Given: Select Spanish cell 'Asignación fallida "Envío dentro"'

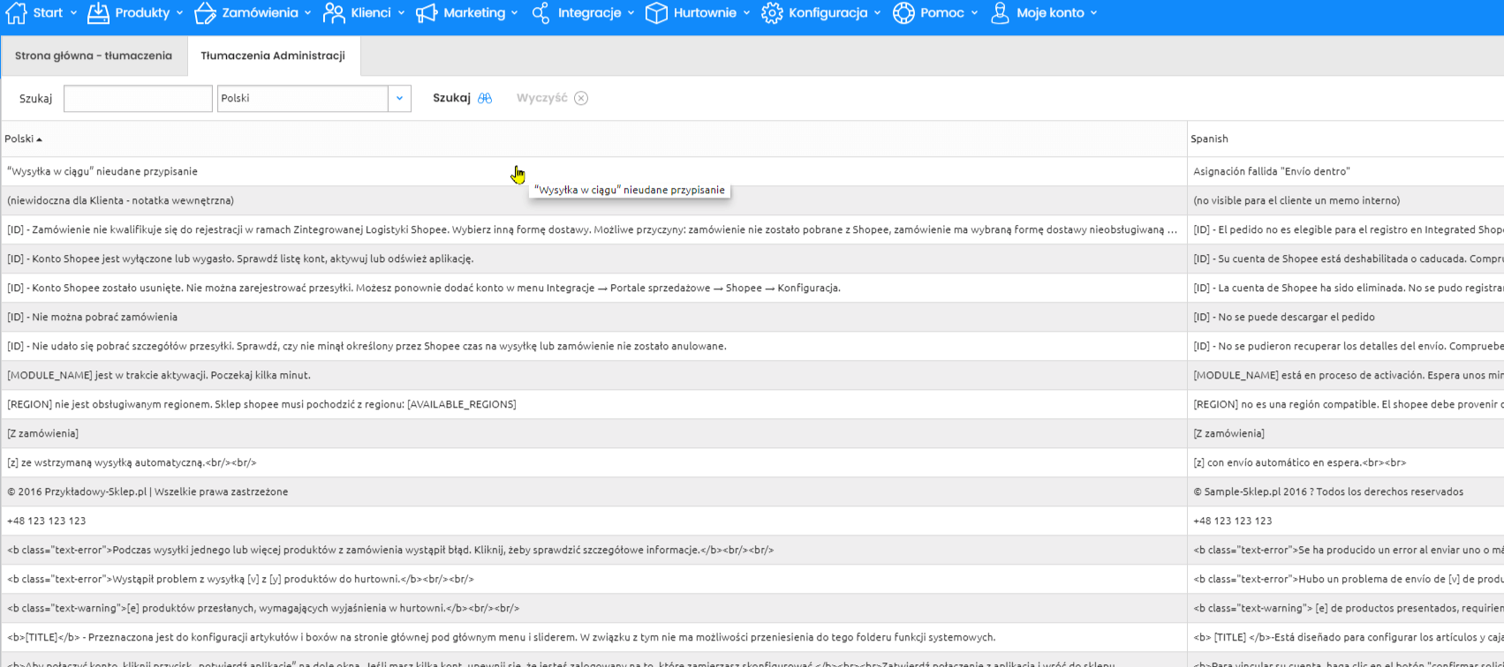Looking at the screenshot, I should [x=1346, y=171].
